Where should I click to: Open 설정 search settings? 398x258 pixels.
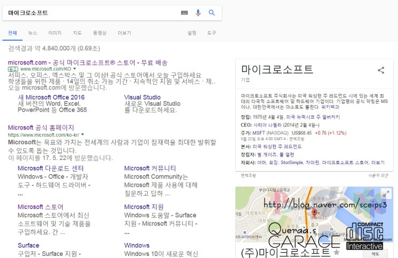tap(192, 33)
